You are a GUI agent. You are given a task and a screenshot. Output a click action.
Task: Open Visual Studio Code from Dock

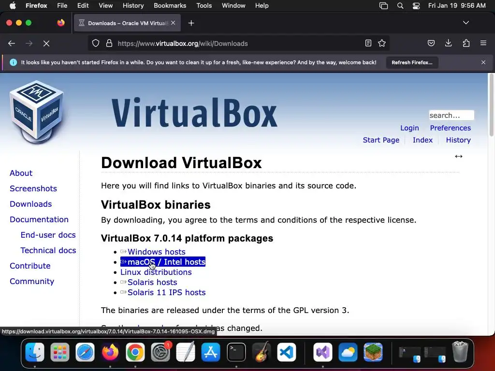tap(287, 352)
